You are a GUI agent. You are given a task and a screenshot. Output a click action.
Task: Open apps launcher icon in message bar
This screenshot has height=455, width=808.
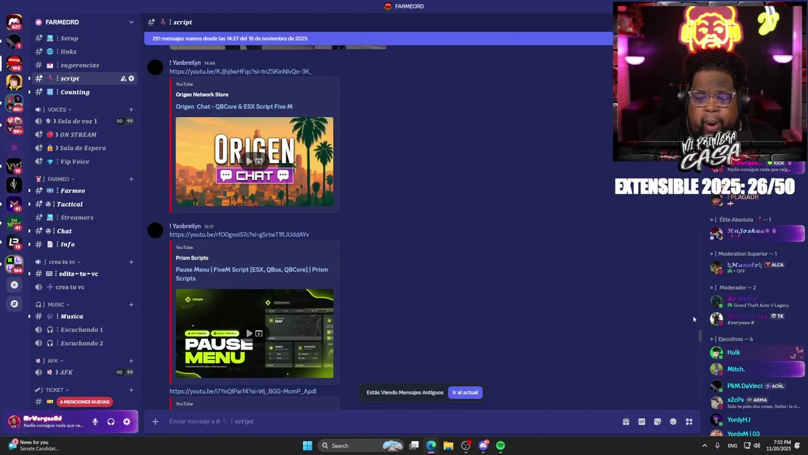(x=689, y=422)
